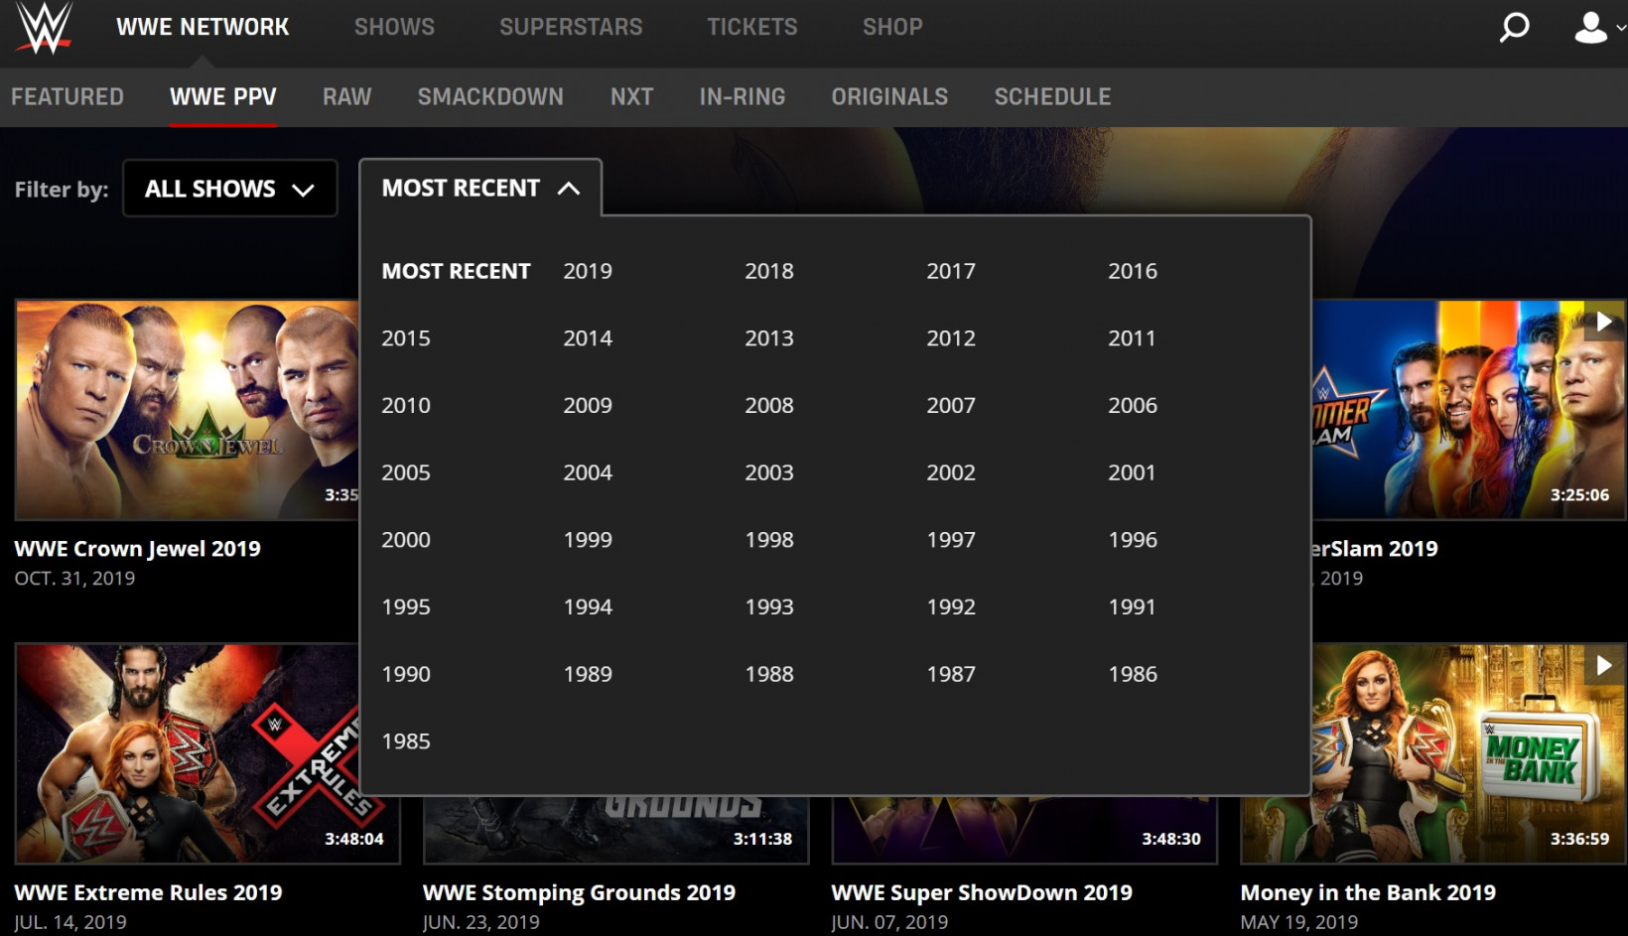This screenshot has height=936, width=1628.
Task: Filter by year 2014
Action: (588, 338)
